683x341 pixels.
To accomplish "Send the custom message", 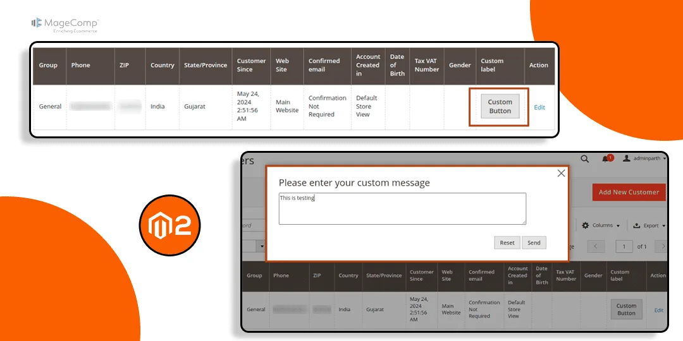I will tap(534, 242).
